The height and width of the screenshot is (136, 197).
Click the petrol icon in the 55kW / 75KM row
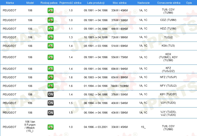[50, 57]
